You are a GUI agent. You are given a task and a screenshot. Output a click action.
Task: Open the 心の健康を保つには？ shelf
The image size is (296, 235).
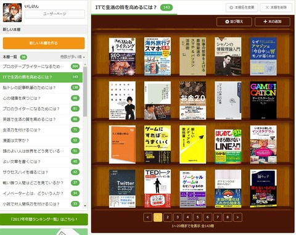click(41, 98)
